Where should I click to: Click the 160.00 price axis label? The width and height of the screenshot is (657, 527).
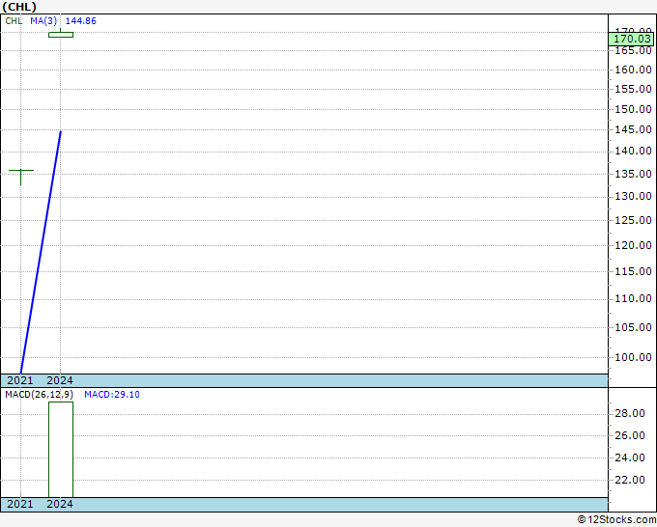633,69
